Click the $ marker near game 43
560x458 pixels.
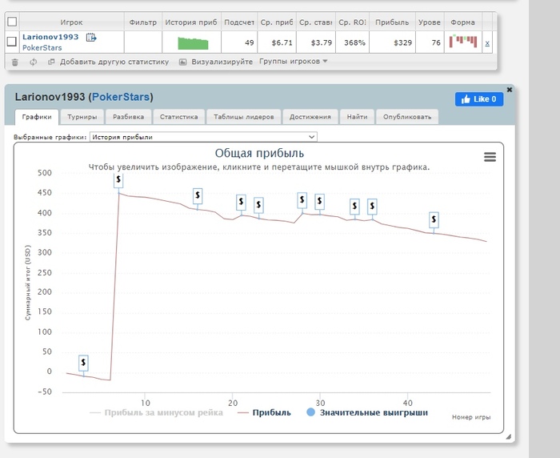click(x=434, y=219)
